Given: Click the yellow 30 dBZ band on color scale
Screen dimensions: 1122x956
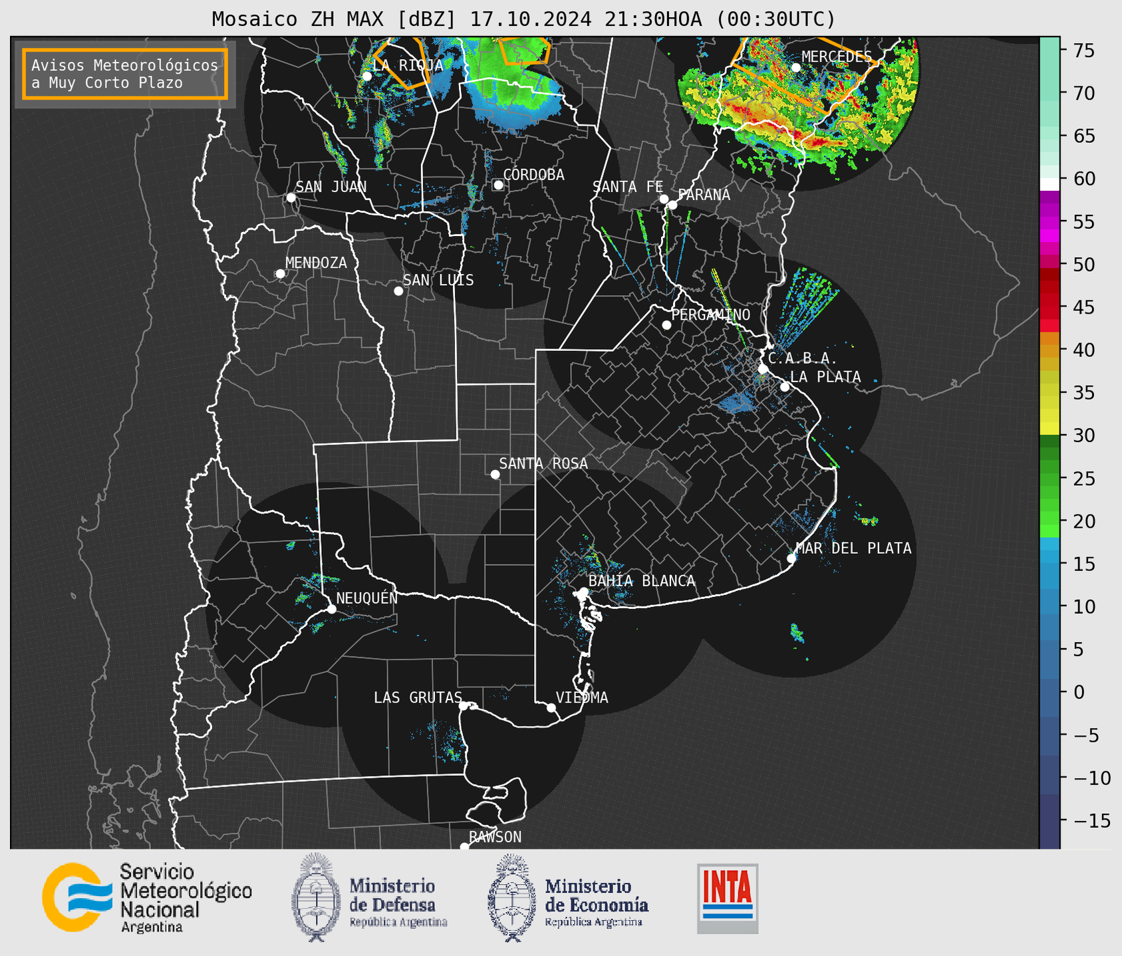Looking at the screenshot, I should tap(1050, 429).
